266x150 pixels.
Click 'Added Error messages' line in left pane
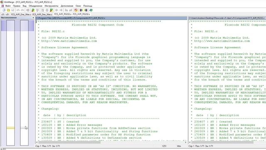[84, 125]
